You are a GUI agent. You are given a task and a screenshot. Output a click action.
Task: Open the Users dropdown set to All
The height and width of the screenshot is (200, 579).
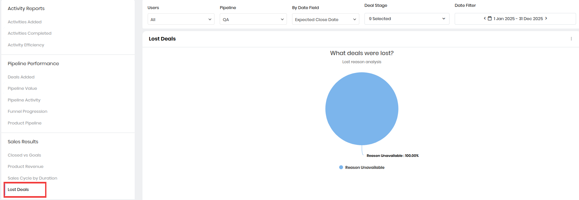click(x=181, y=19)
